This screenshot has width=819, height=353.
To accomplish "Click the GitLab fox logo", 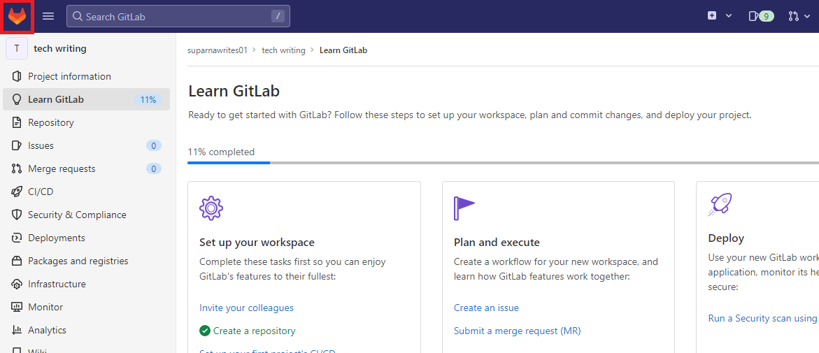I will [17, 16].
